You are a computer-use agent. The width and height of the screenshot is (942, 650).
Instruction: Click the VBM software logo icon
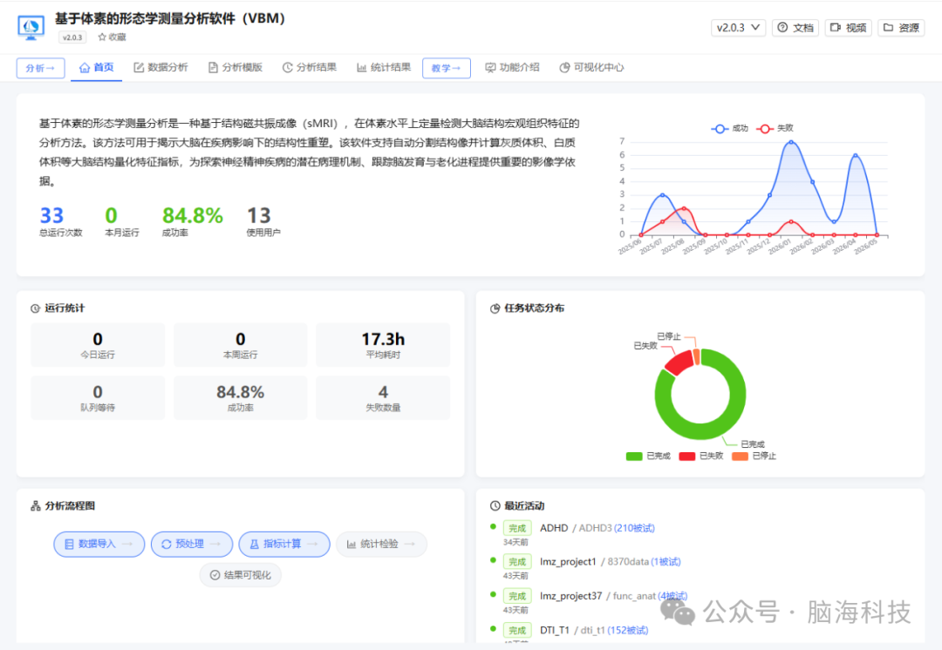(31, 28)
